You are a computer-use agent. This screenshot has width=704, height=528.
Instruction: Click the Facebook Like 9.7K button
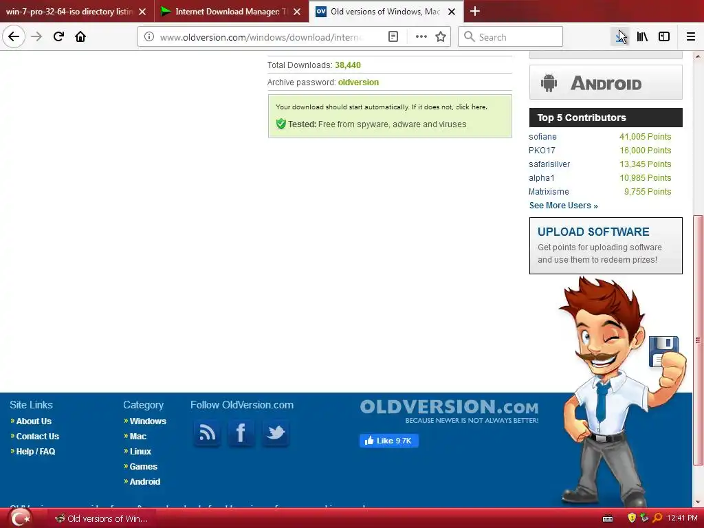click(389, 441)
